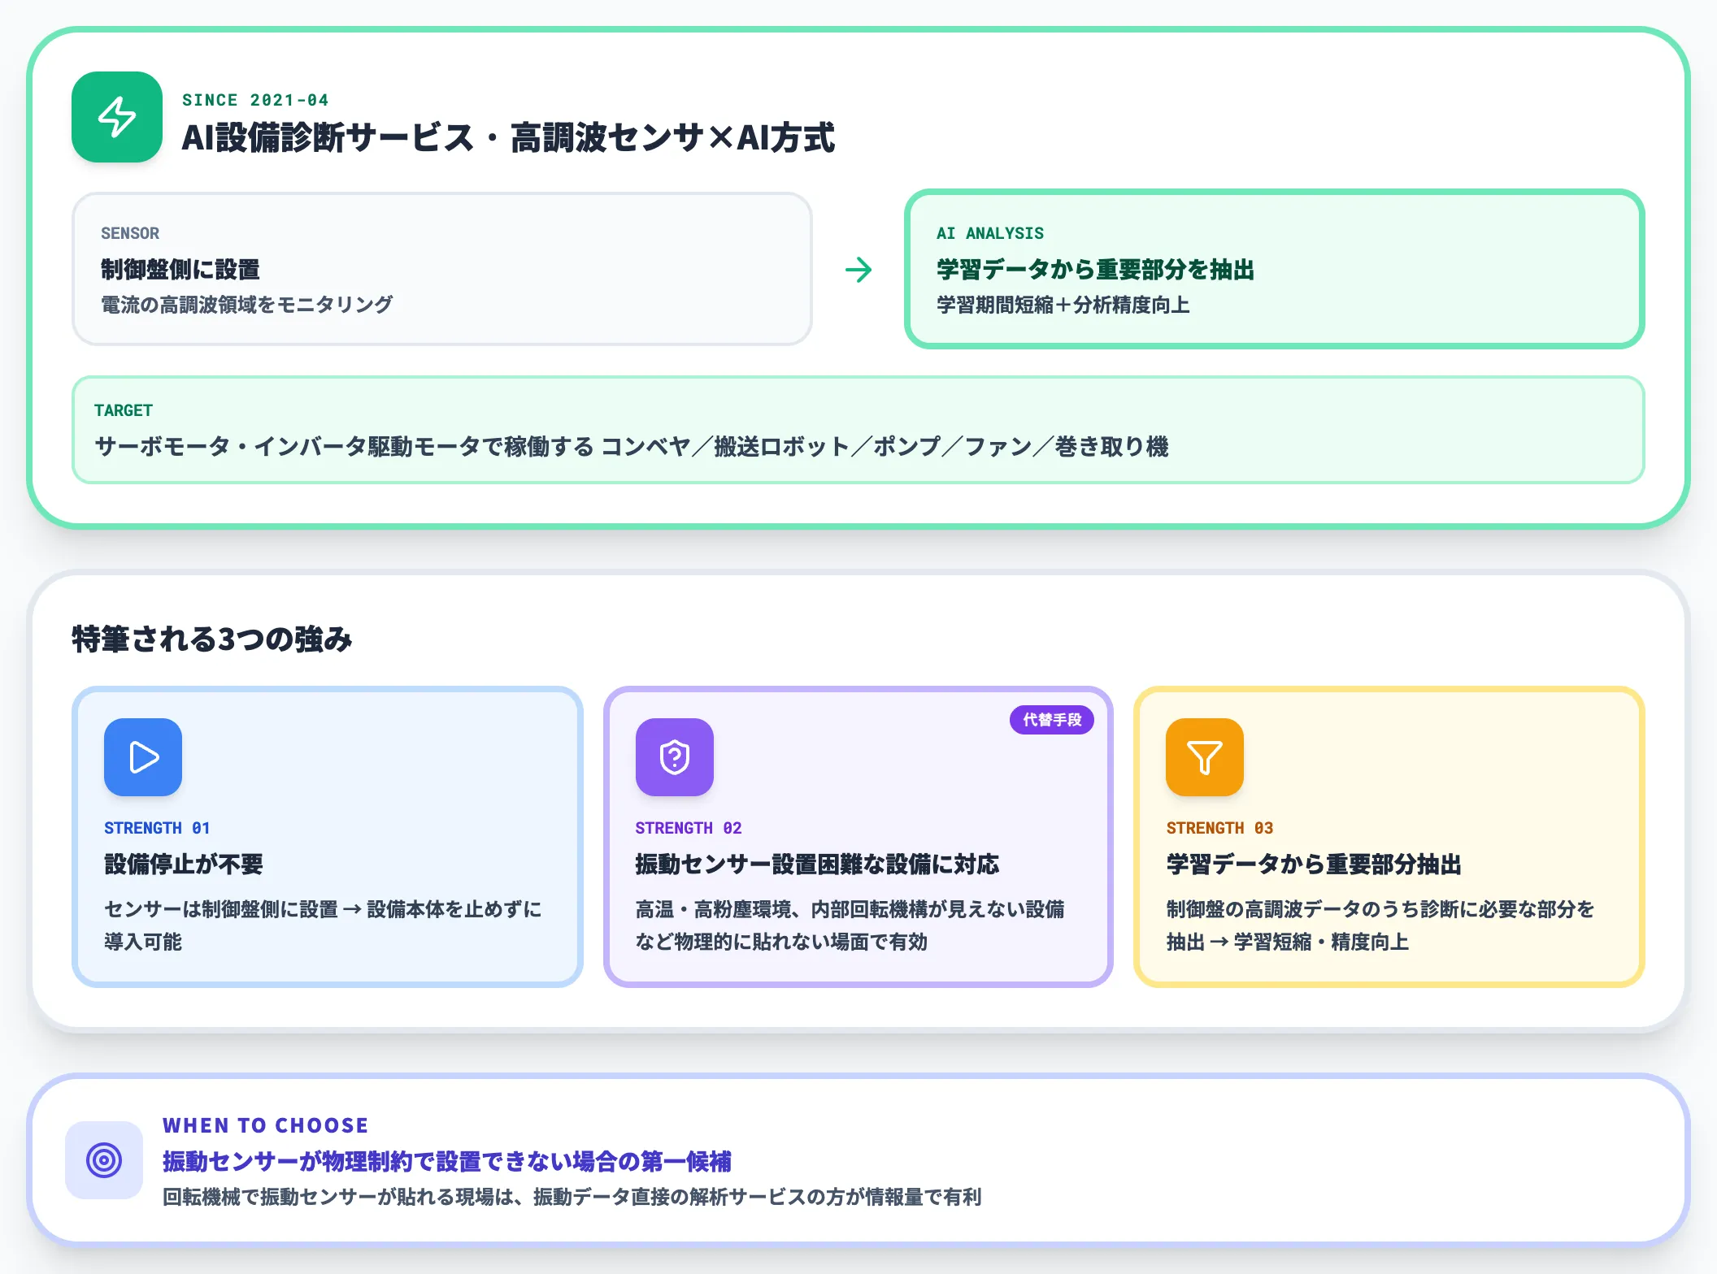Image resolution: width=1717 pixels, height=1274 pixels.
Task: Open the Strength 01 設備停止が不要 card
Action: (x=328, y=837)
